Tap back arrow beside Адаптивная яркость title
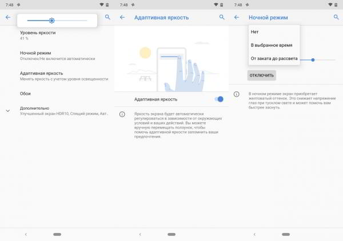 tap(122, 17)
